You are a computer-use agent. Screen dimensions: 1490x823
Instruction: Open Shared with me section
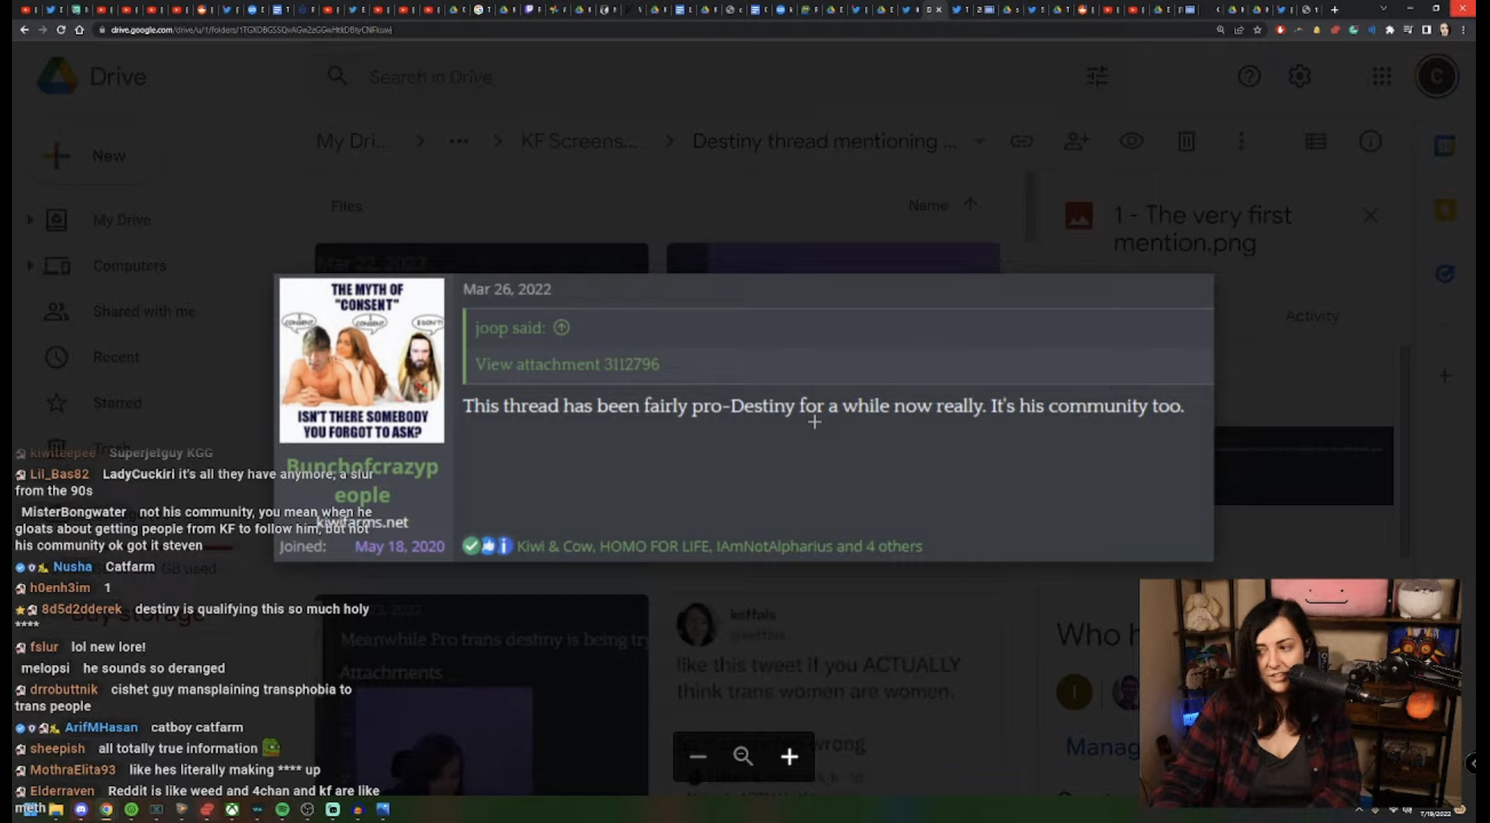pos(144,311)
